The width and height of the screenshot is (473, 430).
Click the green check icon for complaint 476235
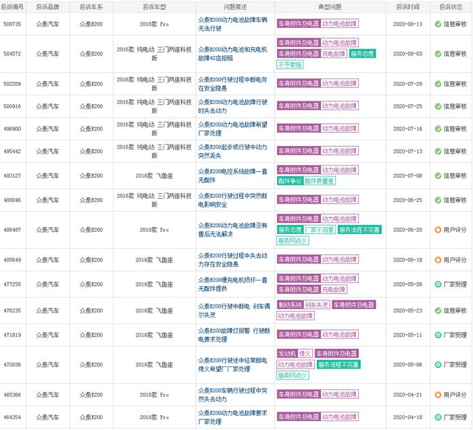coord(438,310)
